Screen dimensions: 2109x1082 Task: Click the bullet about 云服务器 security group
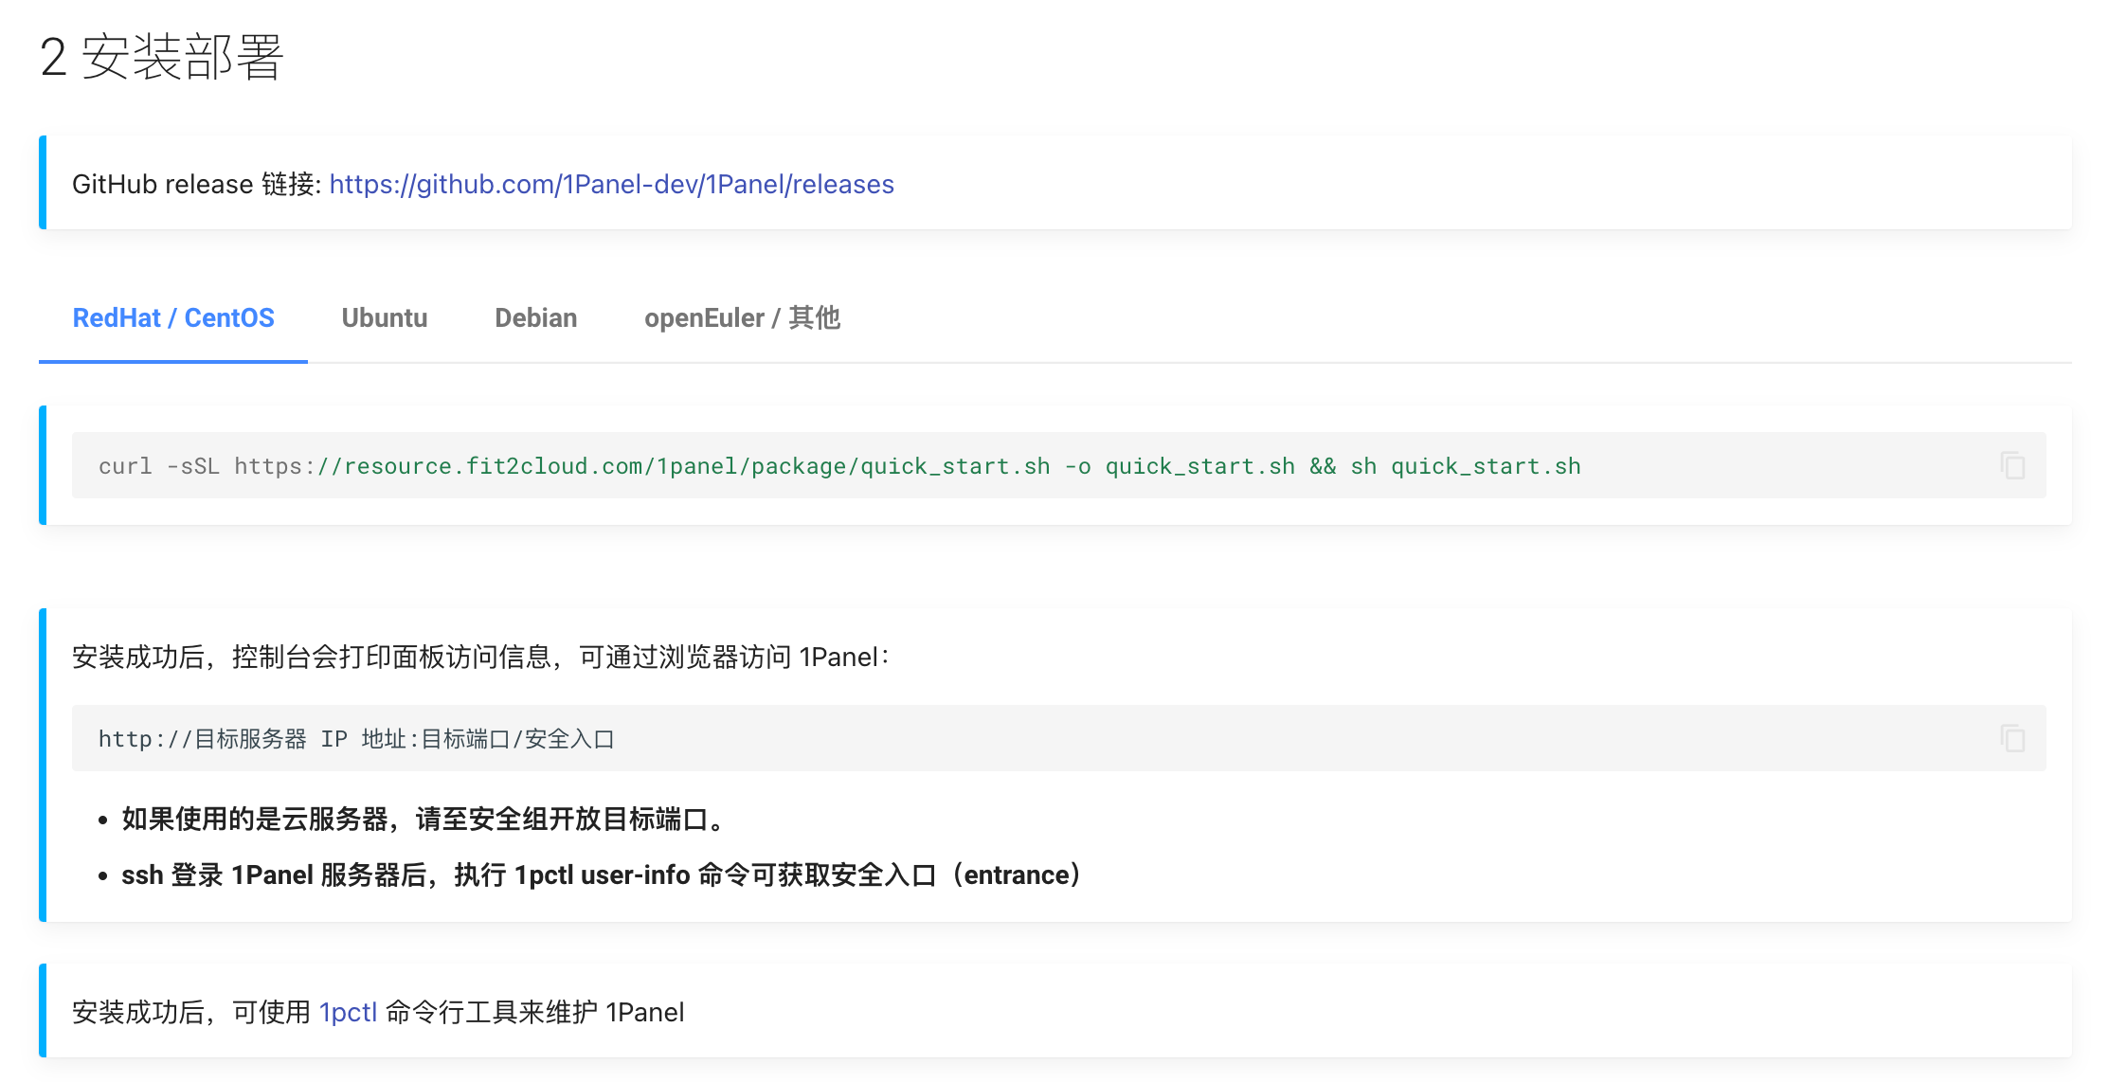point(422,819)
